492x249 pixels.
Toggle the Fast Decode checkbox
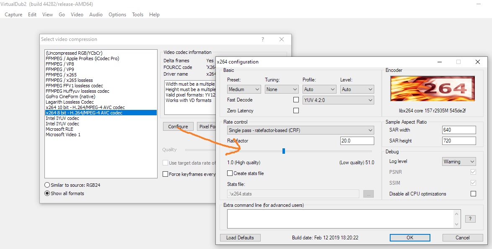295,100
